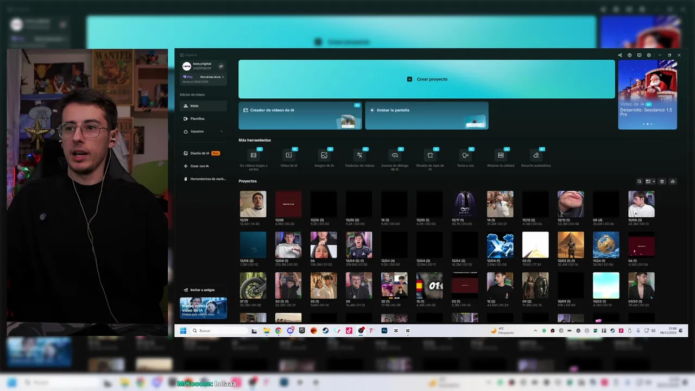
Task: Open the projects grid view dropdown
Action: pos(650,181)
